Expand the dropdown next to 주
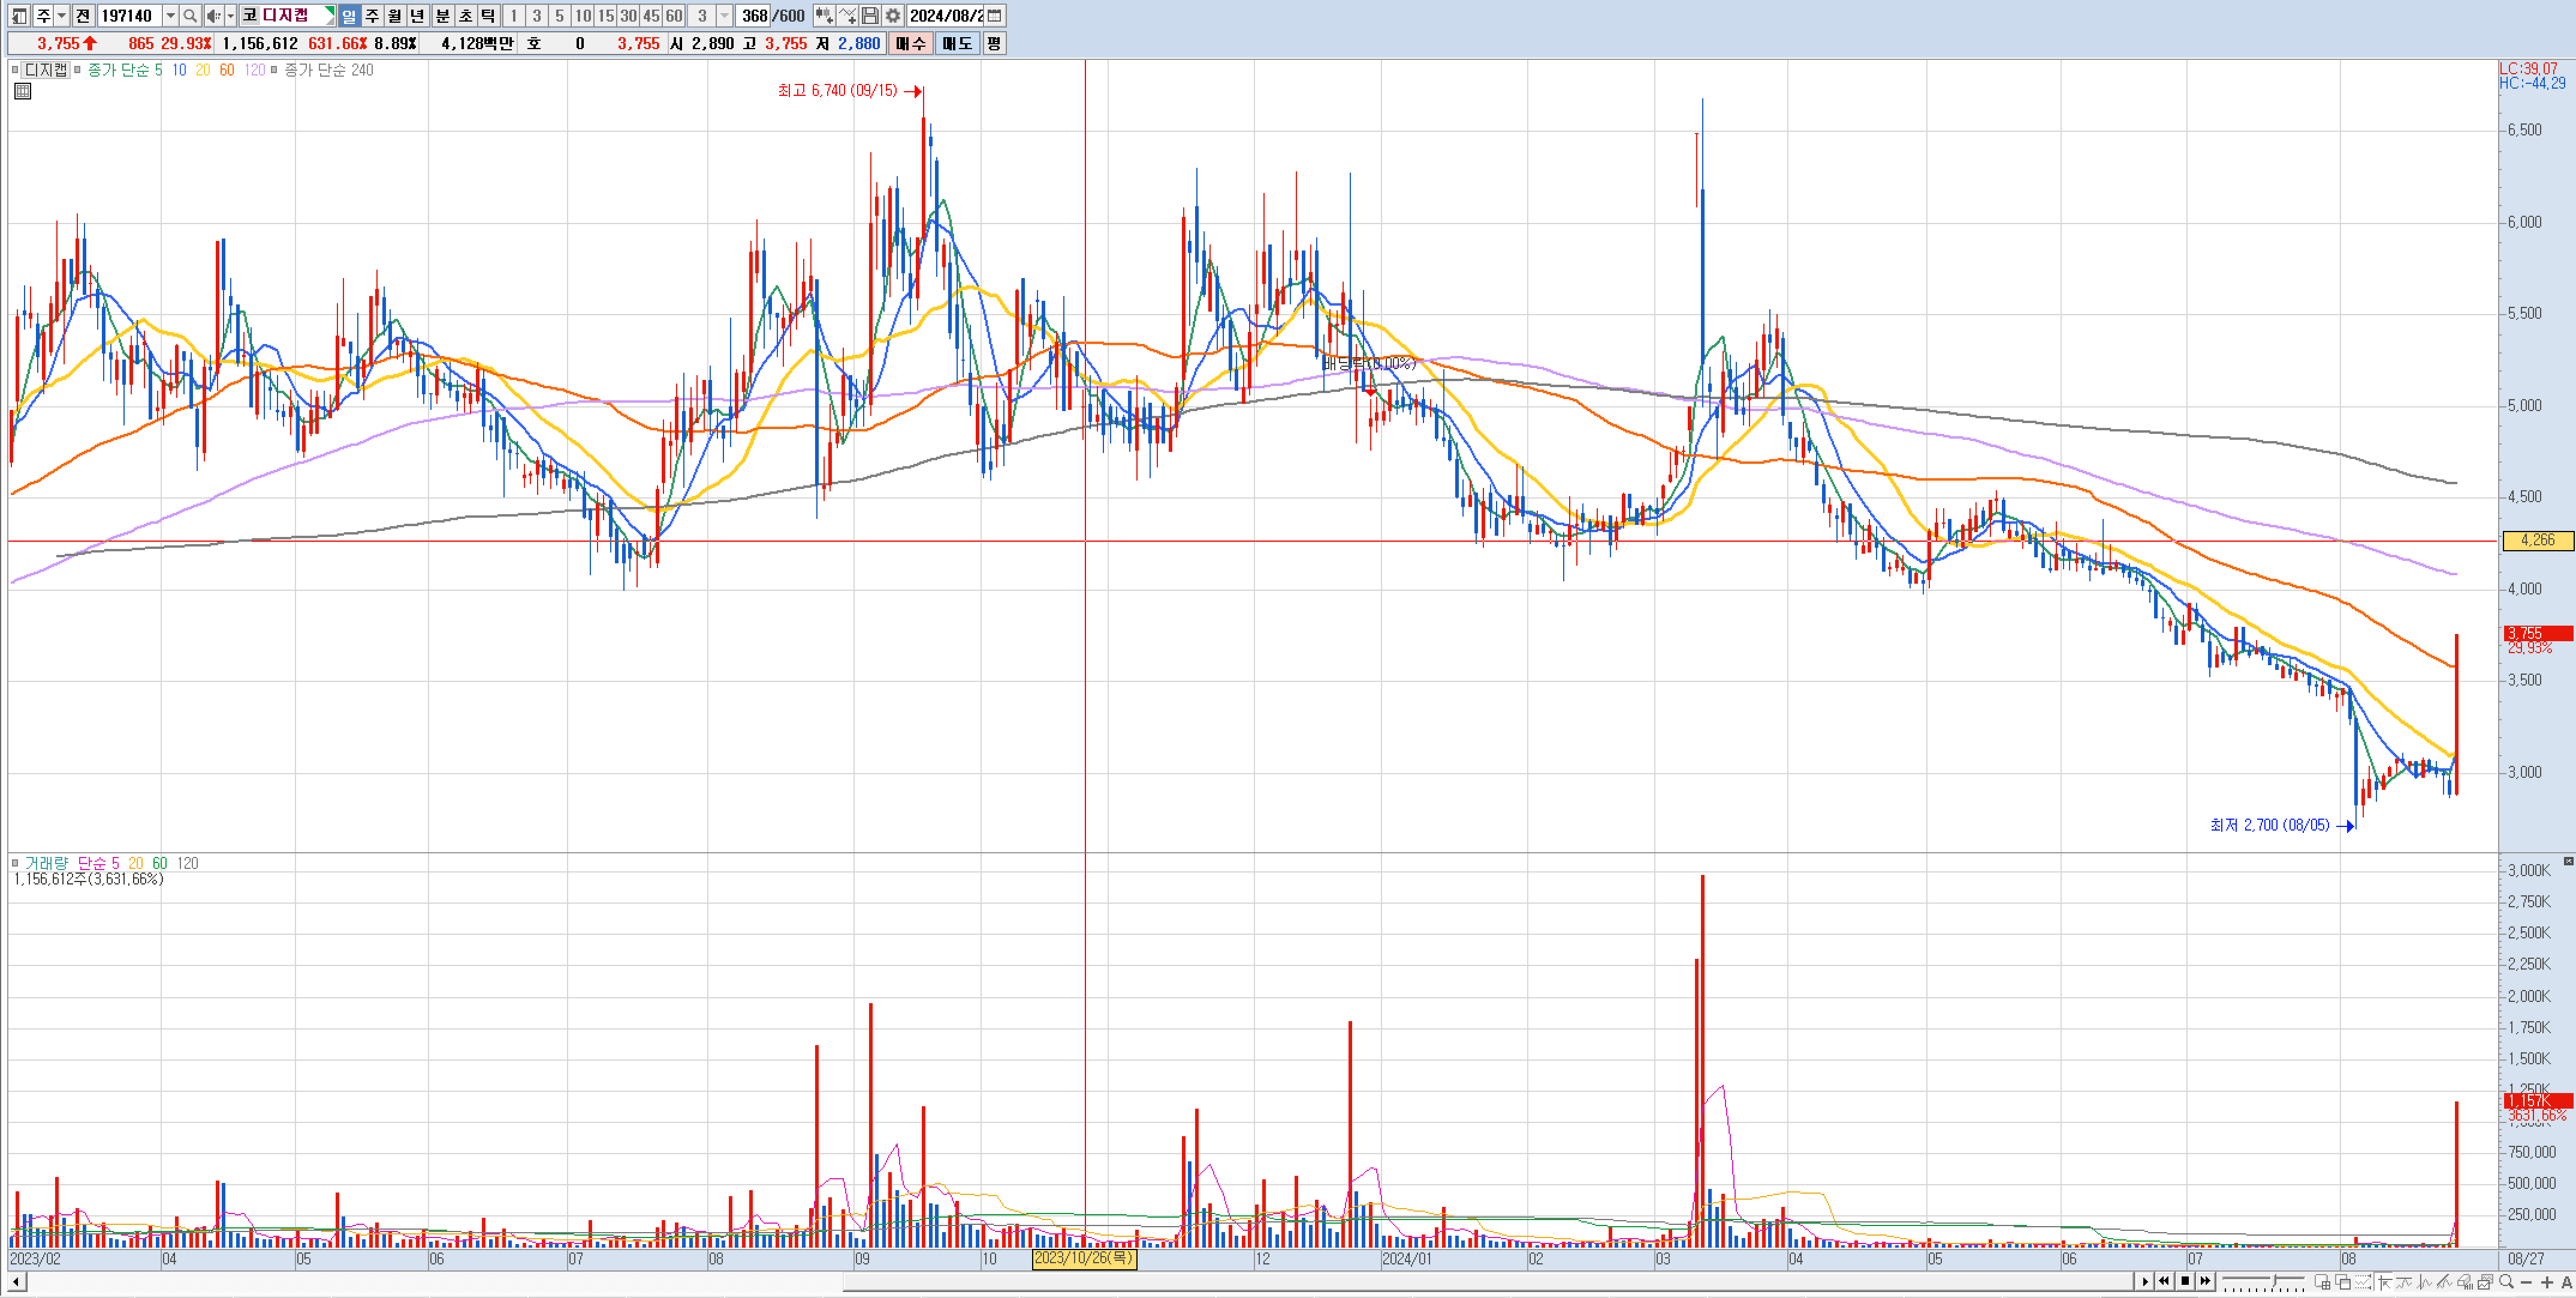This screenshot has width=2576, height=1298. (62, 16)
